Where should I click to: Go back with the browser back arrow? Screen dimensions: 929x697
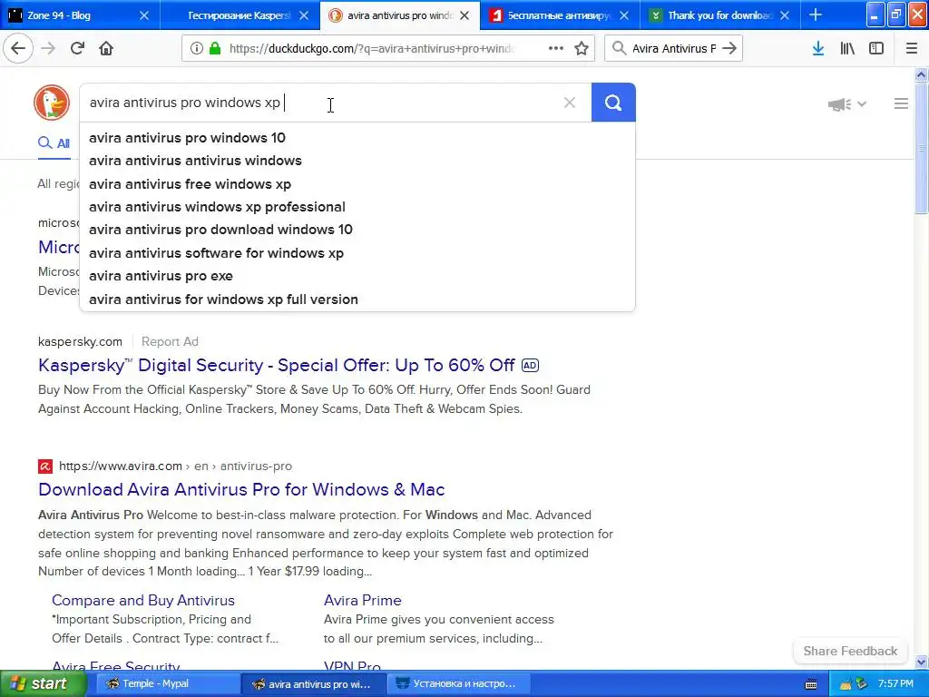18,48
